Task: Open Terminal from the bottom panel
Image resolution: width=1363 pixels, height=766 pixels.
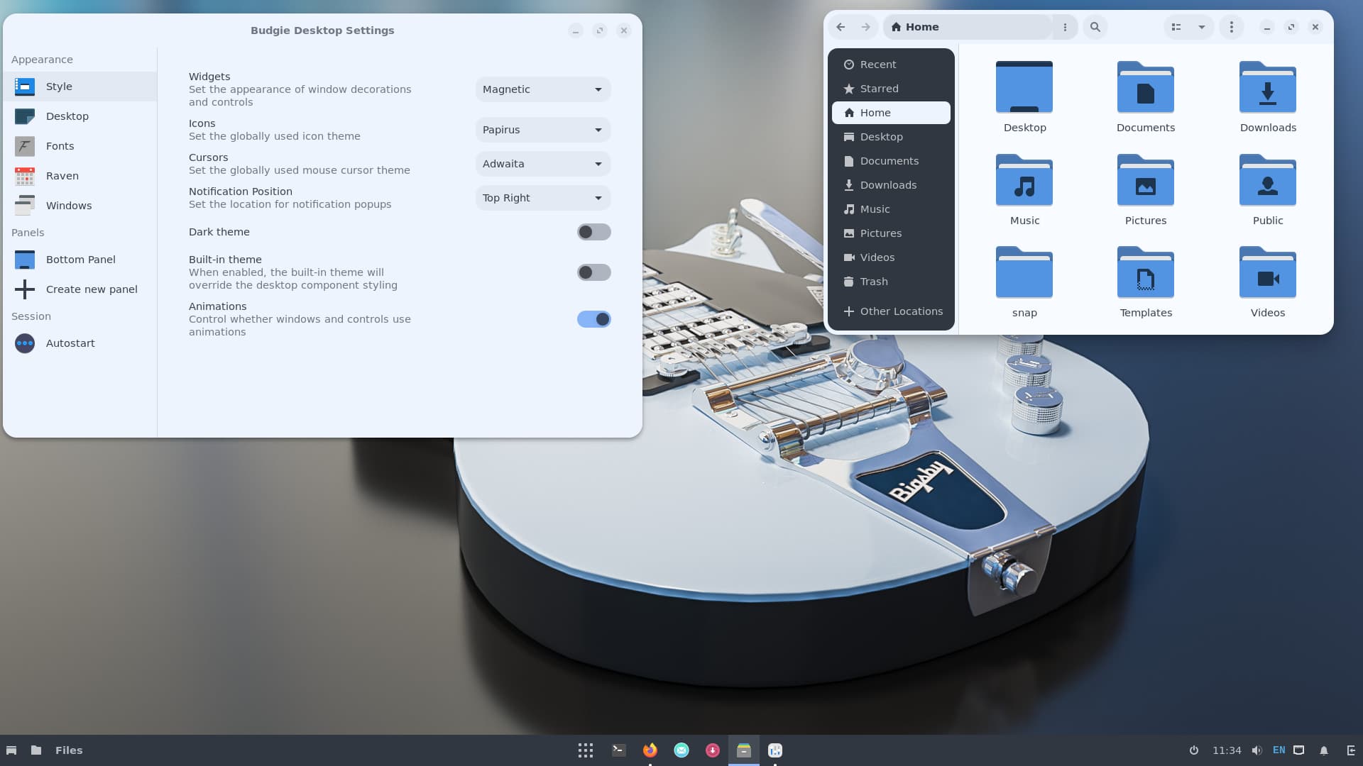Action: click(x=618, y=750)
